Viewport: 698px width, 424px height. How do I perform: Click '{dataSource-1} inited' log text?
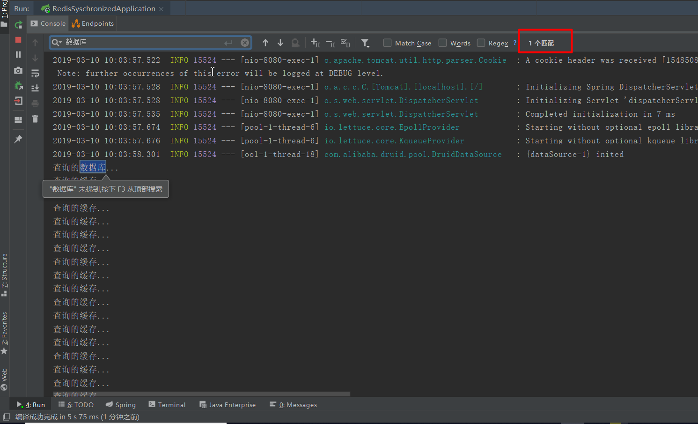pos(574,154)
